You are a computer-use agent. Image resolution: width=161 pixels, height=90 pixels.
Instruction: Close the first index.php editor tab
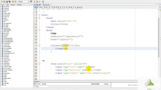coord(42,5)
